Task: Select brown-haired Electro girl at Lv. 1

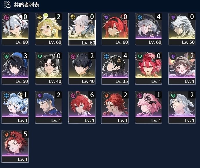Action: coord(182,68)
